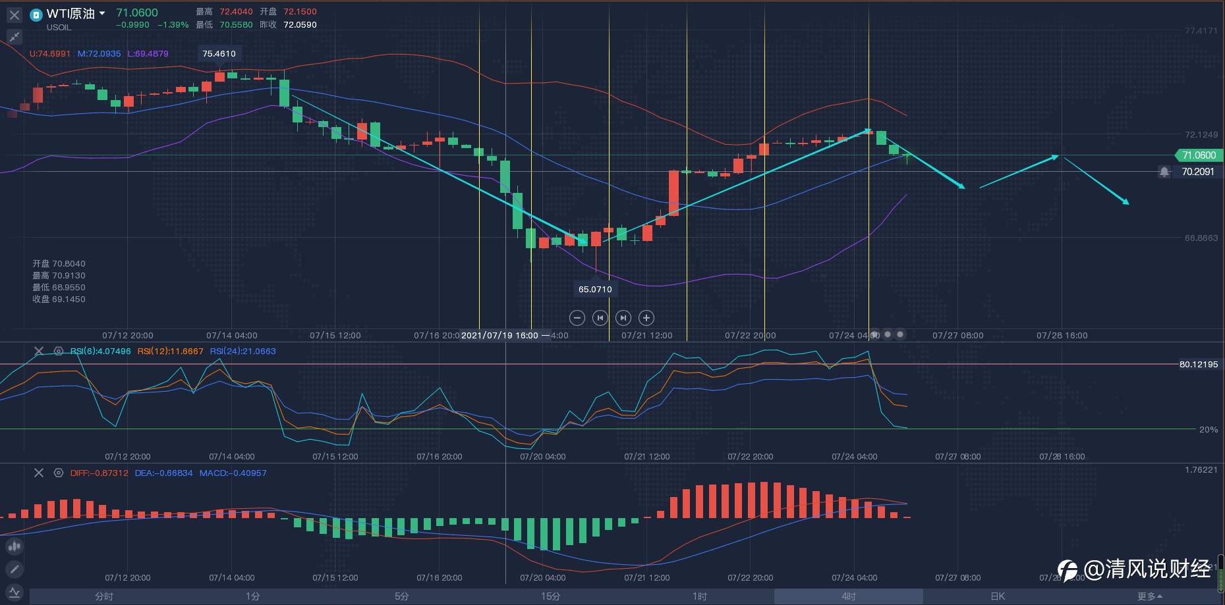Screen dimensions: 1225x605
Task: Expand the 更多 timeframes dropdown
Action: 1150,596
